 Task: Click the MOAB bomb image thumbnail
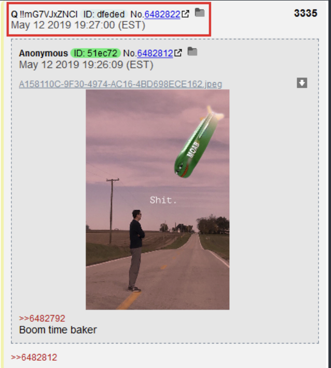click(x=157, y=200)
